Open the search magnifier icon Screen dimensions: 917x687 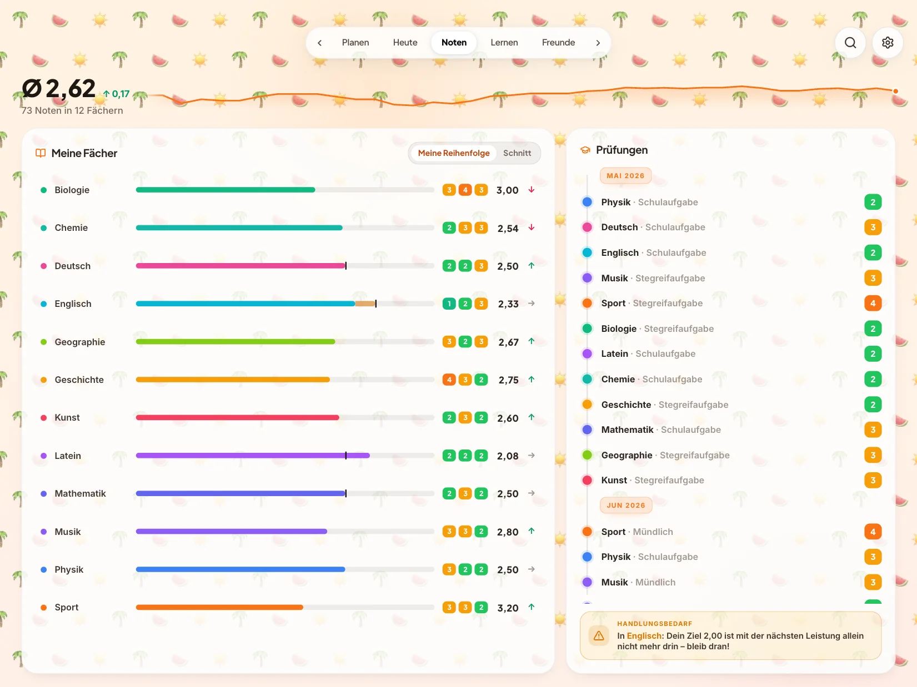pos(850,43)
